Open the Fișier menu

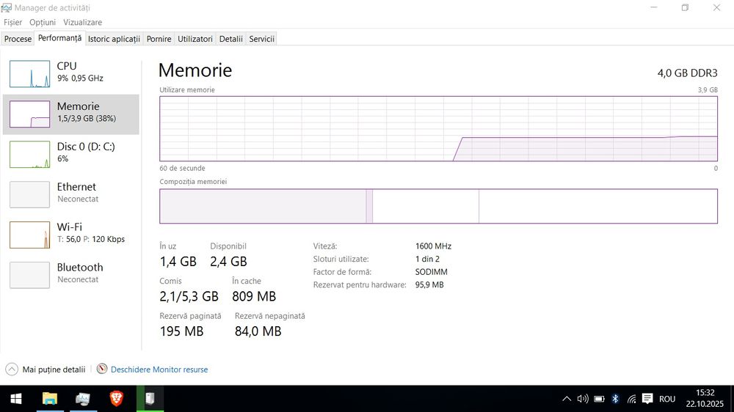[13, 23]
